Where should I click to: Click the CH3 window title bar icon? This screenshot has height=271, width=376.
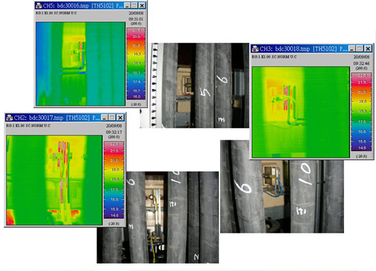pyautogui.click(x=256, y=49)
